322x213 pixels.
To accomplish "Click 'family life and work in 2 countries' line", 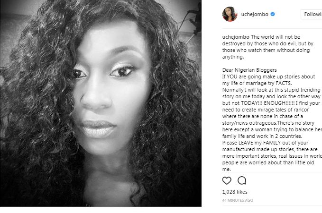I will pos(262,136).
